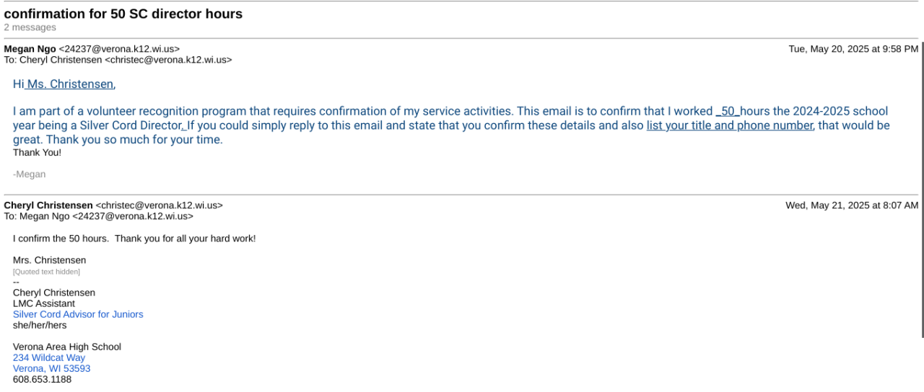Click the phone number 608.653.1188

click(42, 379)
